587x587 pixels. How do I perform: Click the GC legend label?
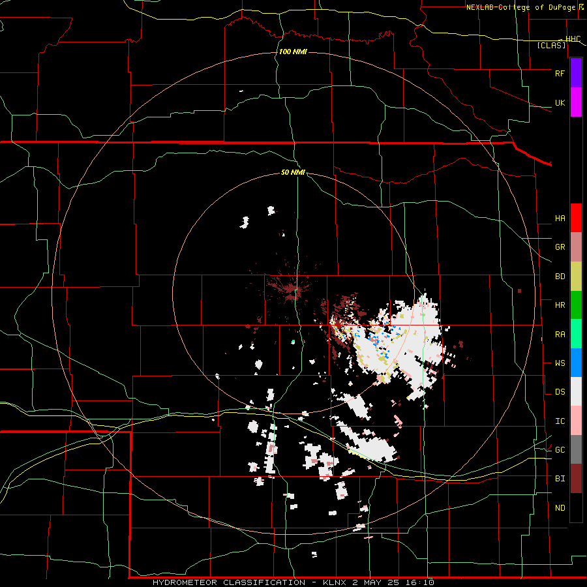[560, 450]
